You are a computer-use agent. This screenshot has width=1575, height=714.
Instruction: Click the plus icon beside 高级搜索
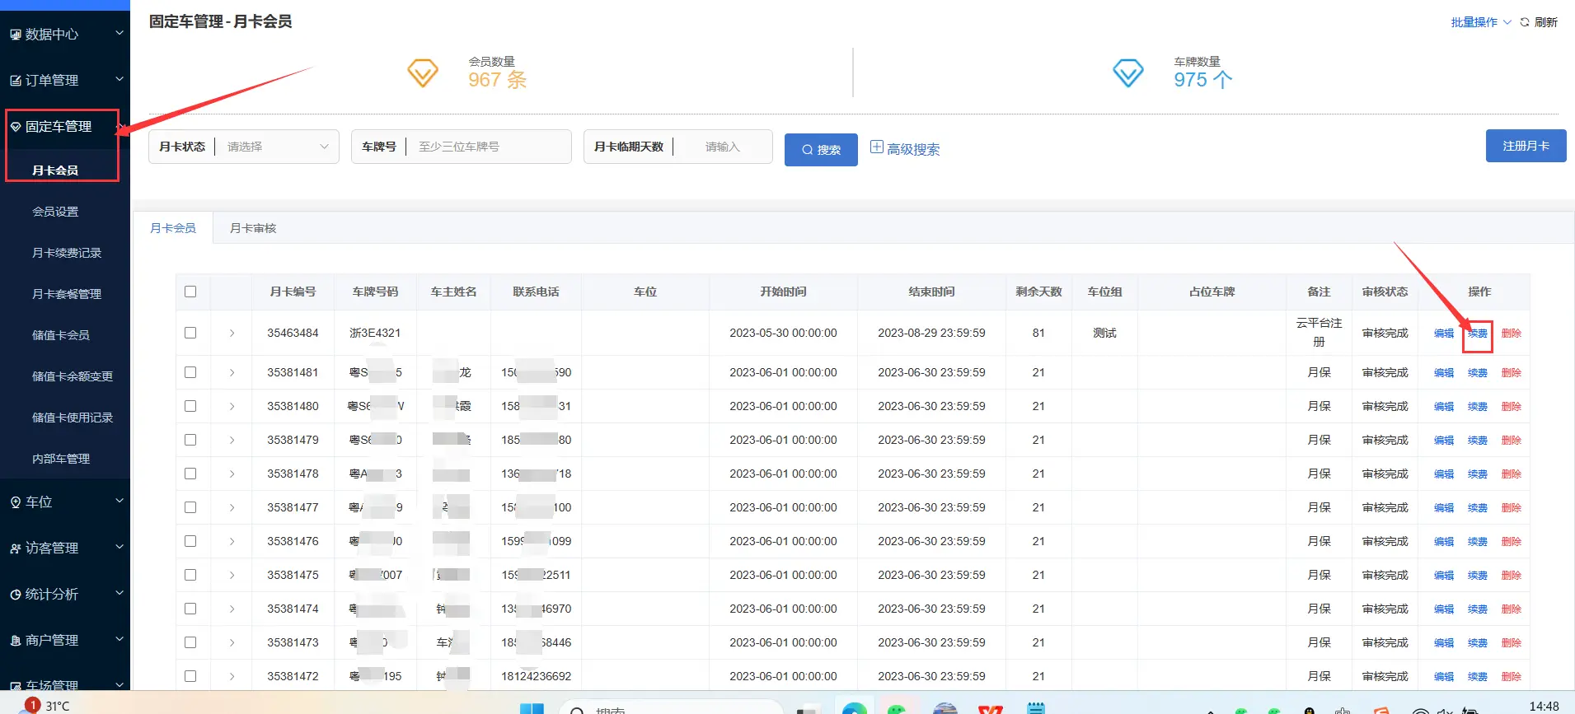point(877,147)
